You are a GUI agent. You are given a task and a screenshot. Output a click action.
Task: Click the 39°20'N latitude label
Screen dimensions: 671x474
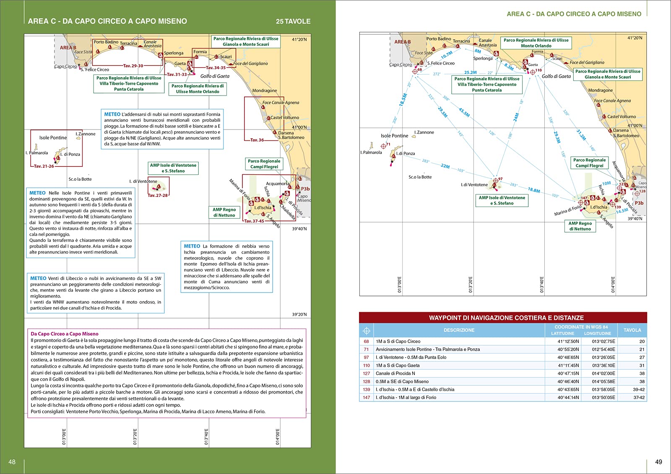(x=299, y=314)
